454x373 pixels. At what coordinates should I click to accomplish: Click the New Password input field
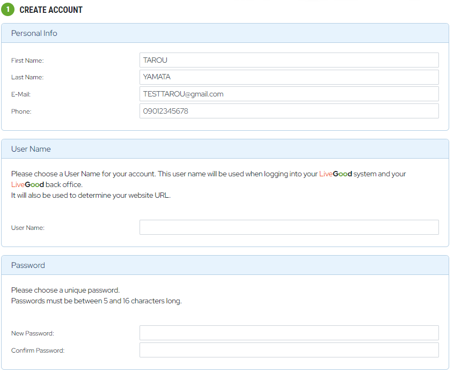289,333
